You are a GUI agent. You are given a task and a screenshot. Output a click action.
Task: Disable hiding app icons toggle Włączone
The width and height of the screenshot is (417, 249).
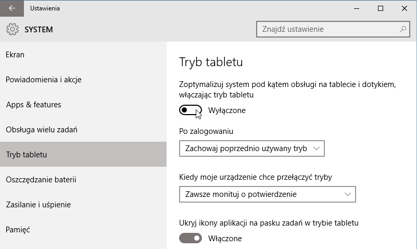(191, 238)
